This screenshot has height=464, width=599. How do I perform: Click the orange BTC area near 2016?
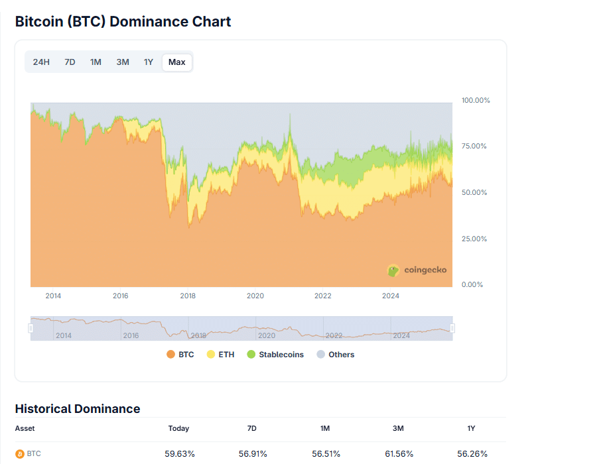click(120, 219)
